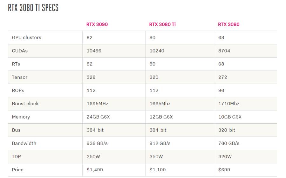Image resolution: width=286 pixels, height=178 pixels.
Task: Click the 24GB G6X memory cell
Action: (98, 117)
